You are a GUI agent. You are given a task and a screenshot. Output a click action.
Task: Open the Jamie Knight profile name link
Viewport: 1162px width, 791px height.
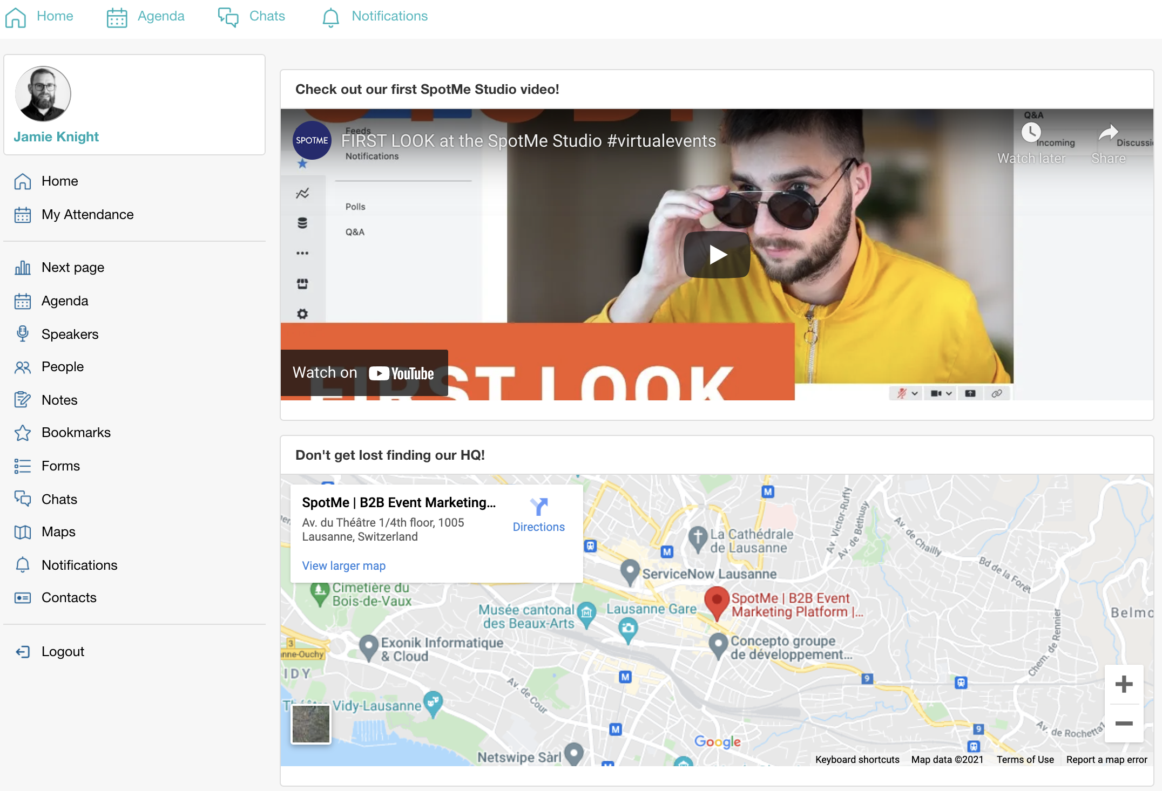tap(56, 137)
